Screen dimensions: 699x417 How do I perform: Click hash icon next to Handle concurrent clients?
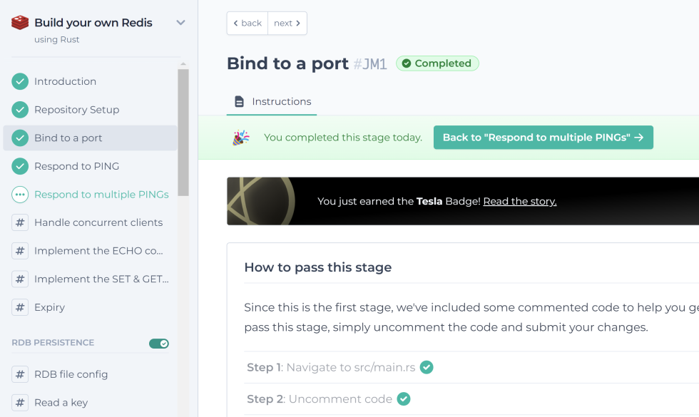[x=20, y=222]
